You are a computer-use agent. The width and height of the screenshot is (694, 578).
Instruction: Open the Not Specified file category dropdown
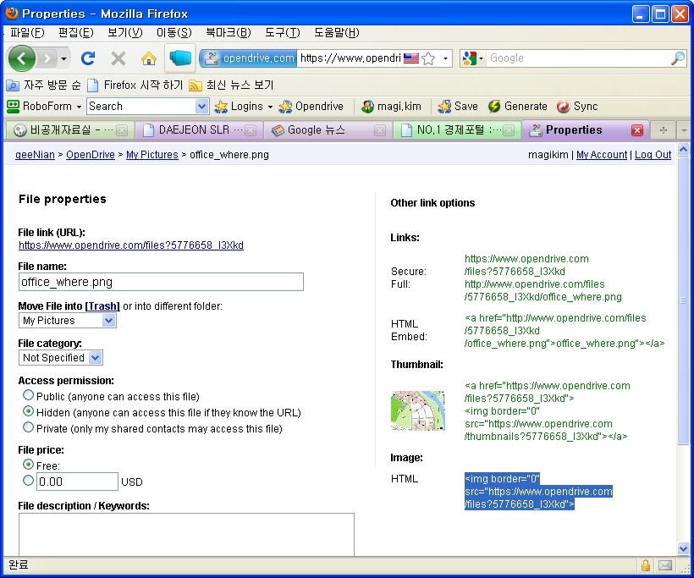pos(96,357)
